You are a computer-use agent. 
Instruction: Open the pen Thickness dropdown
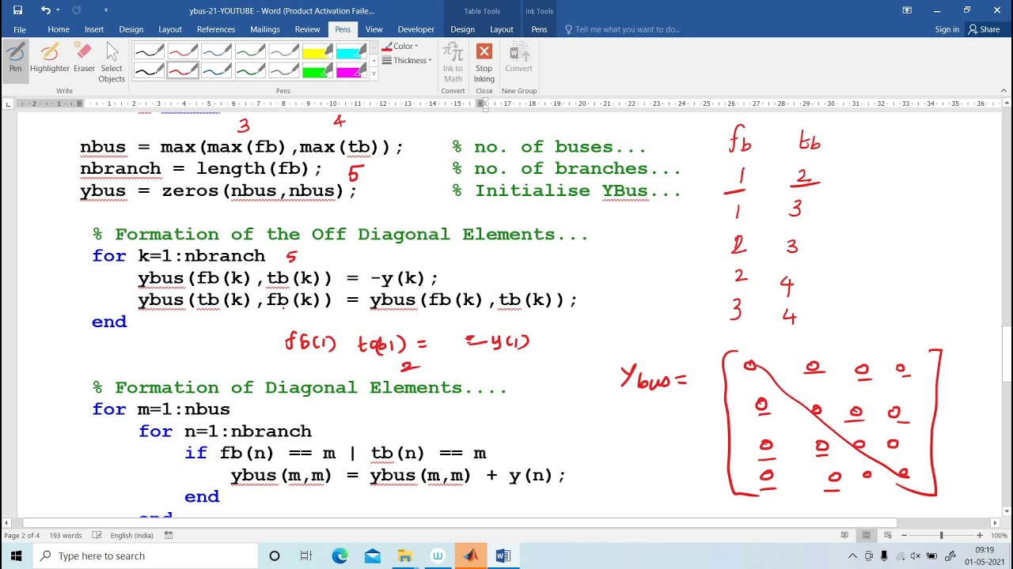point(407,60)
